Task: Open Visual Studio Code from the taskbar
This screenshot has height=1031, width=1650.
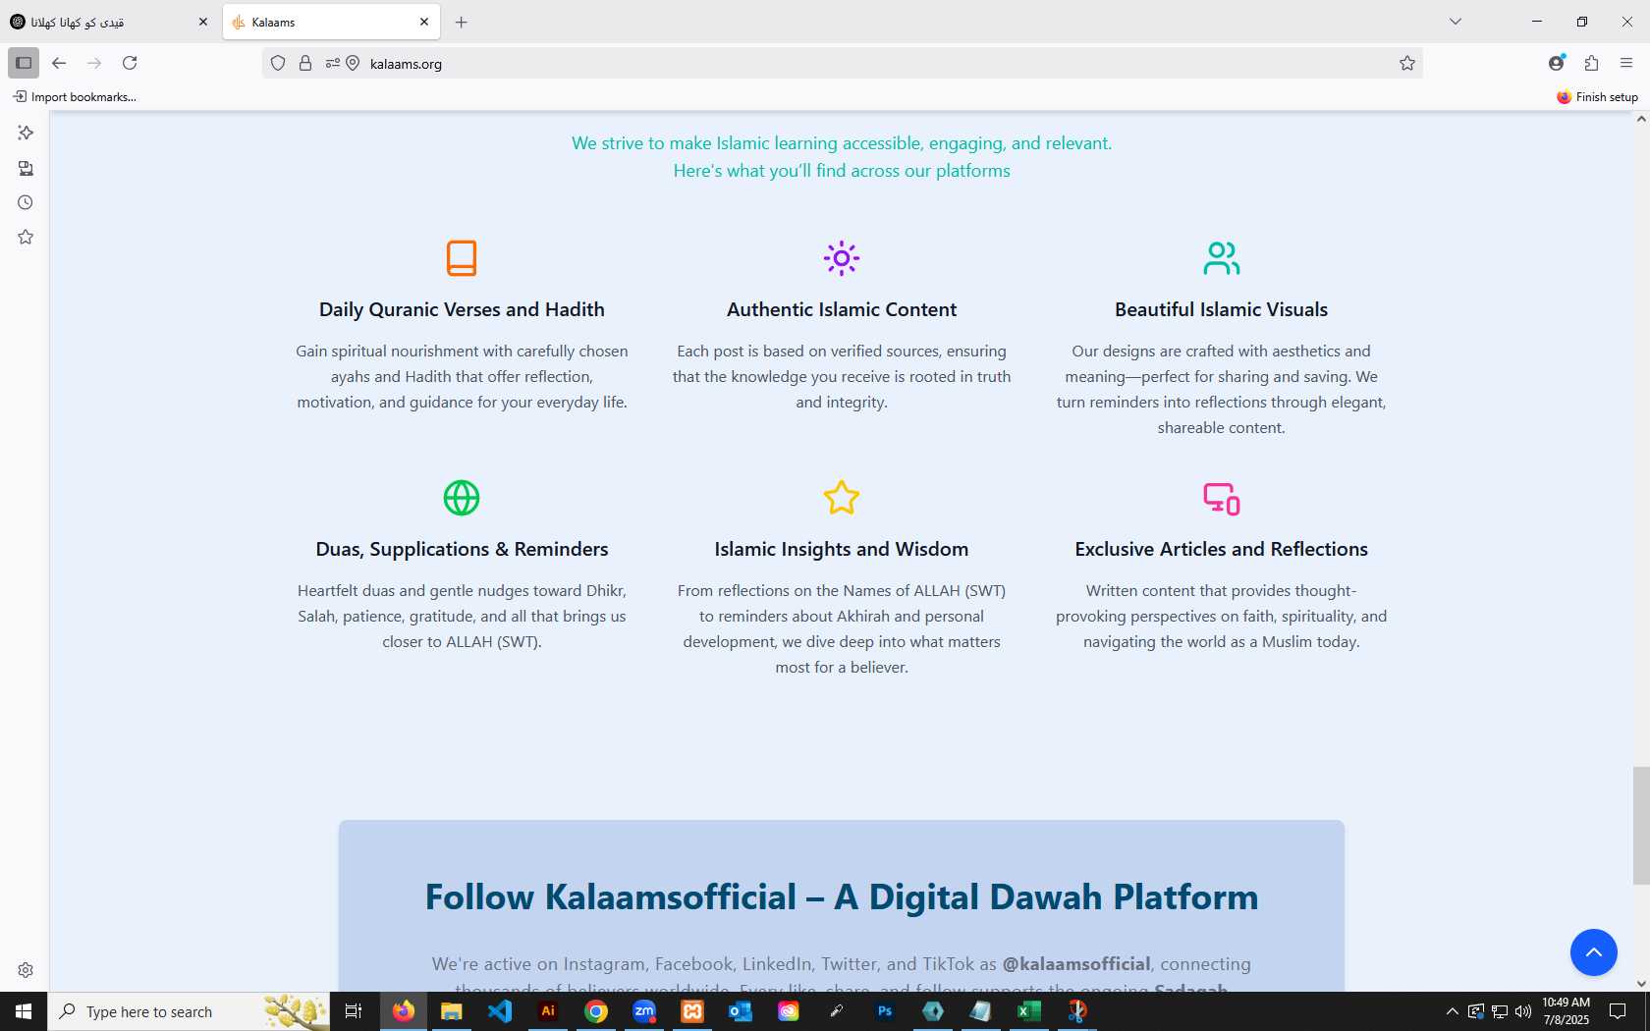Action: 500,1011
